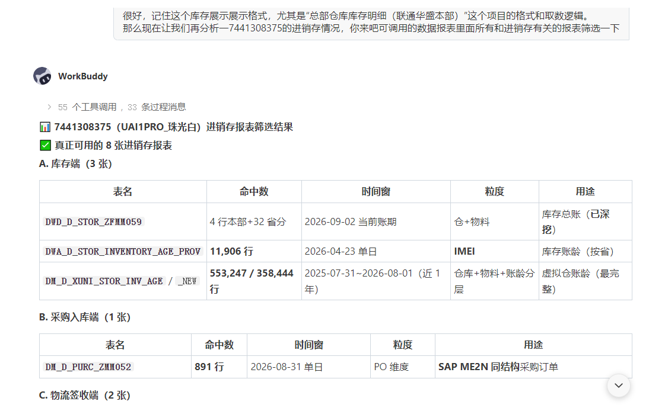Select the DM_D_XUNI_STOR_INV_AGE table name

point(104,281)
